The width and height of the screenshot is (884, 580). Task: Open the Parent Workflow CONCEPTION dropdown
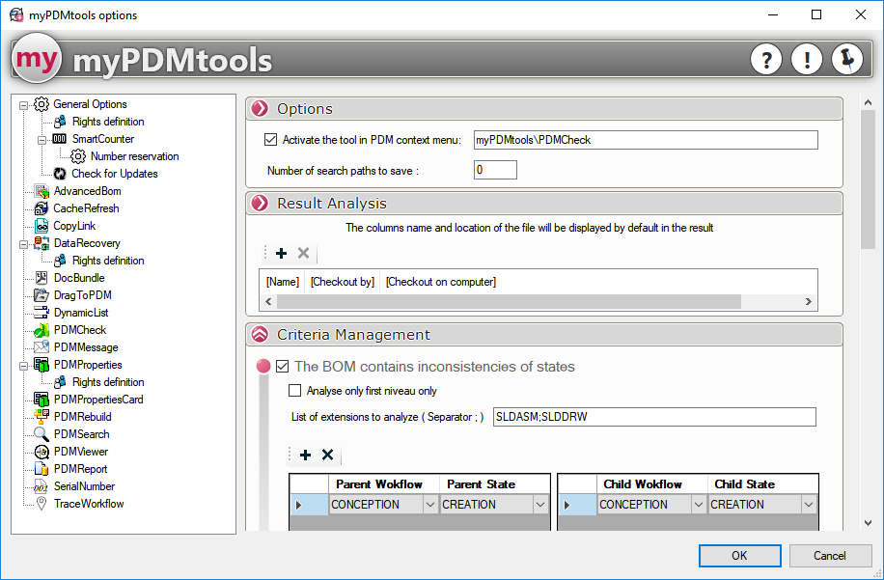click(x=429, y=505)
